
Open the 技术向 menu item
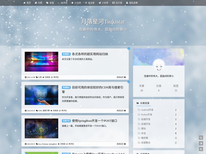click(x=63, y=3)
